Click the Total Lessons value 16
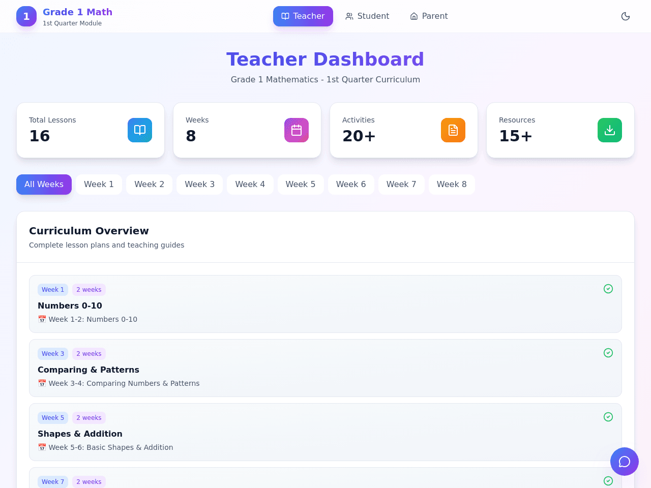Image resolution: width=651 pixels, height=488 pixels. click(x=39, y=136)
